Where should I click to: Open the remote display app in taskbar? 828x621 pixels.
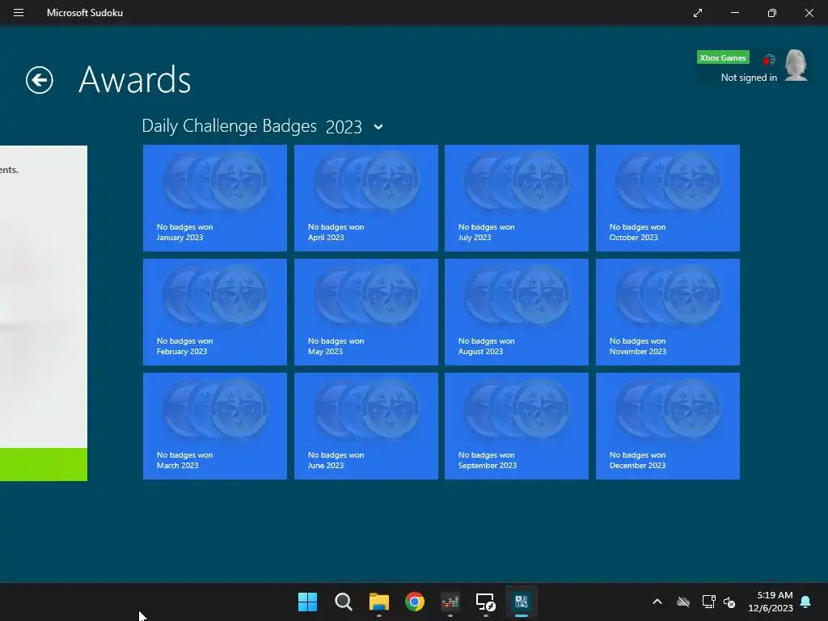[485, 602]
